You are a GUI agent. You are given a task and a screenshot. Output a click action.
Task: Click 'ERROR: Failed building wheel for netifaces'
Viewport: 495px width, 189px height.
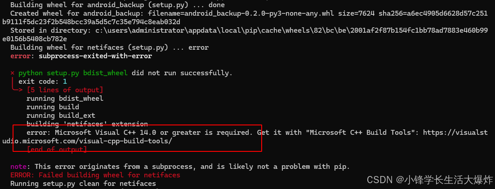click(x=95, y=175)
